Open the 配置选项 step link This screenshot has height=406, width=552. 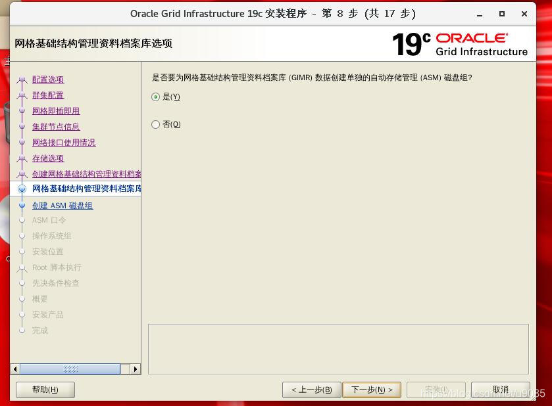point(48,79)
